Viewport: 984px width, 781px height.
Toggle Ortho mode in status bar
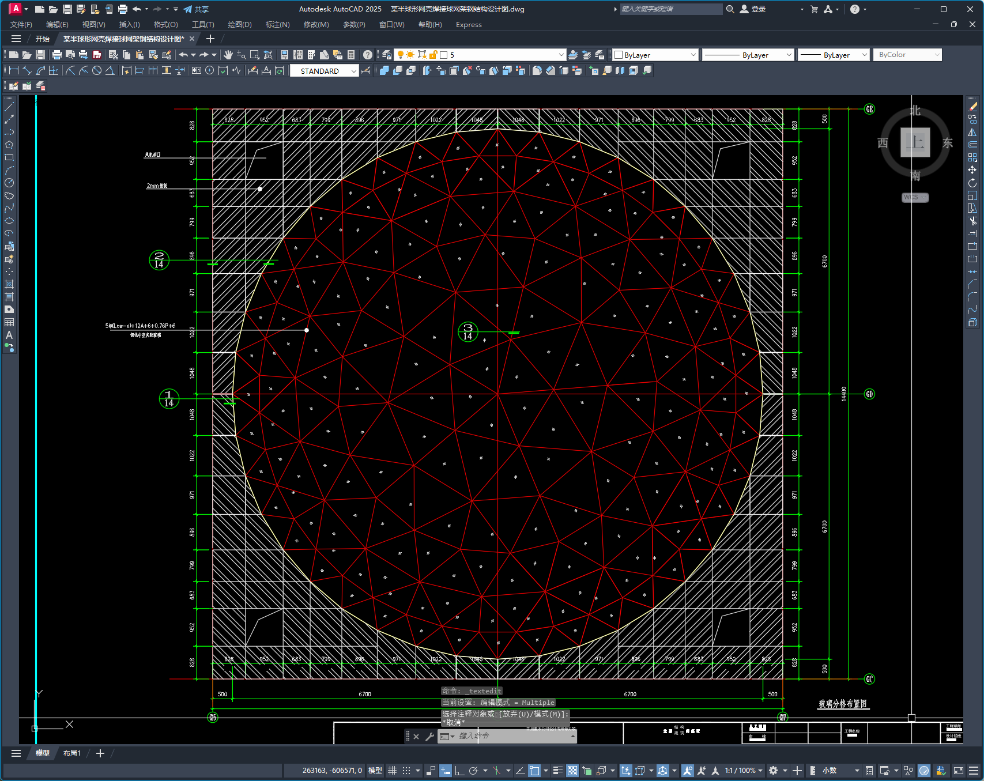click(x=459, y=771)
